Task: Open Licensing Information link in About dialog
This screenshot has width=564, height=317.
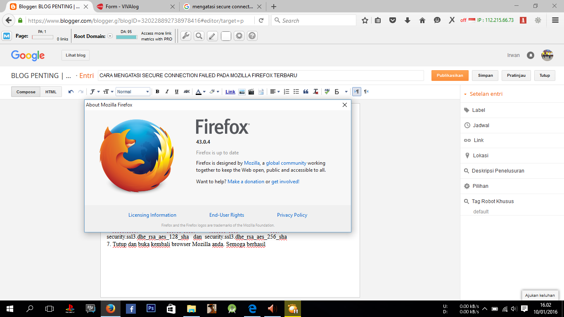Action: pyautogui.click(x=152, y=215)
